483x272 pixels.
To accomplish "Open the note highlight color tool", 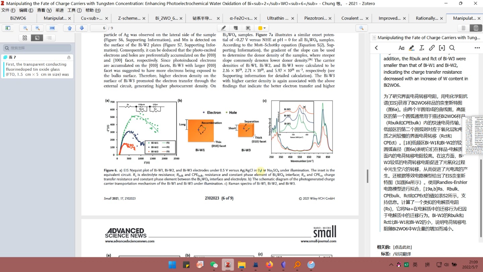I will pyautogui.click(x=412, y=48).
